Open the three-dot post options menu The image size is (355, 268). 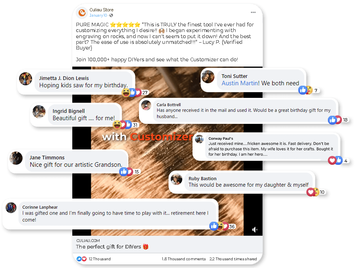click(253, 12)
